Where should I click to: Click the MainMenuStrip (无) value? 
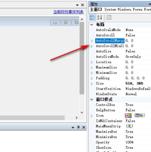129,126
